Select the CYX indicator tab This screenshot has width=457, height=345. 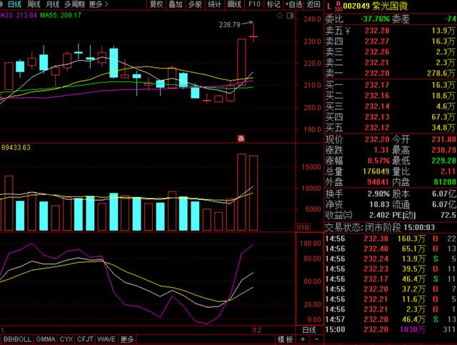pos(66,339)
